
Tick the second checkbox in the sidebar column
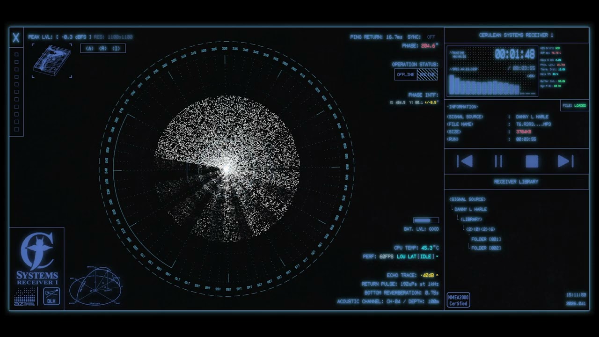point(16,62)
